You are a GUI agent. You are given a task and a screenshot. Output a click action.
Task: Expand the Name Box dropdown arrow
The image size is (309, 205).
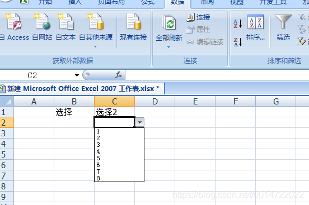pyautogui.click(x=77, y=75)
